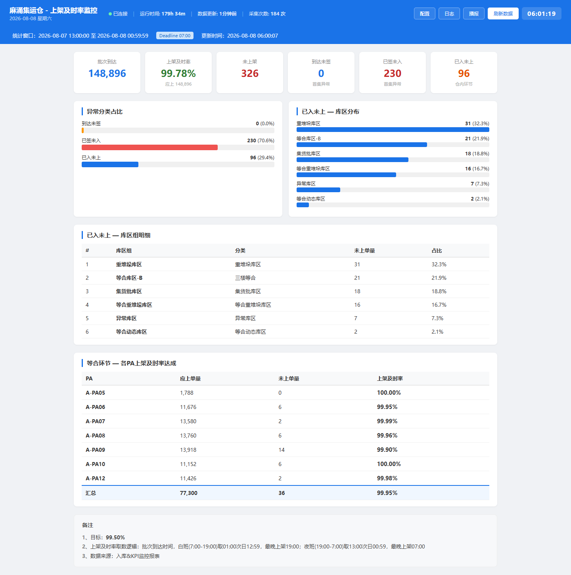
Task: Select the 已入未上 96 card
Action: coord(464,73)
